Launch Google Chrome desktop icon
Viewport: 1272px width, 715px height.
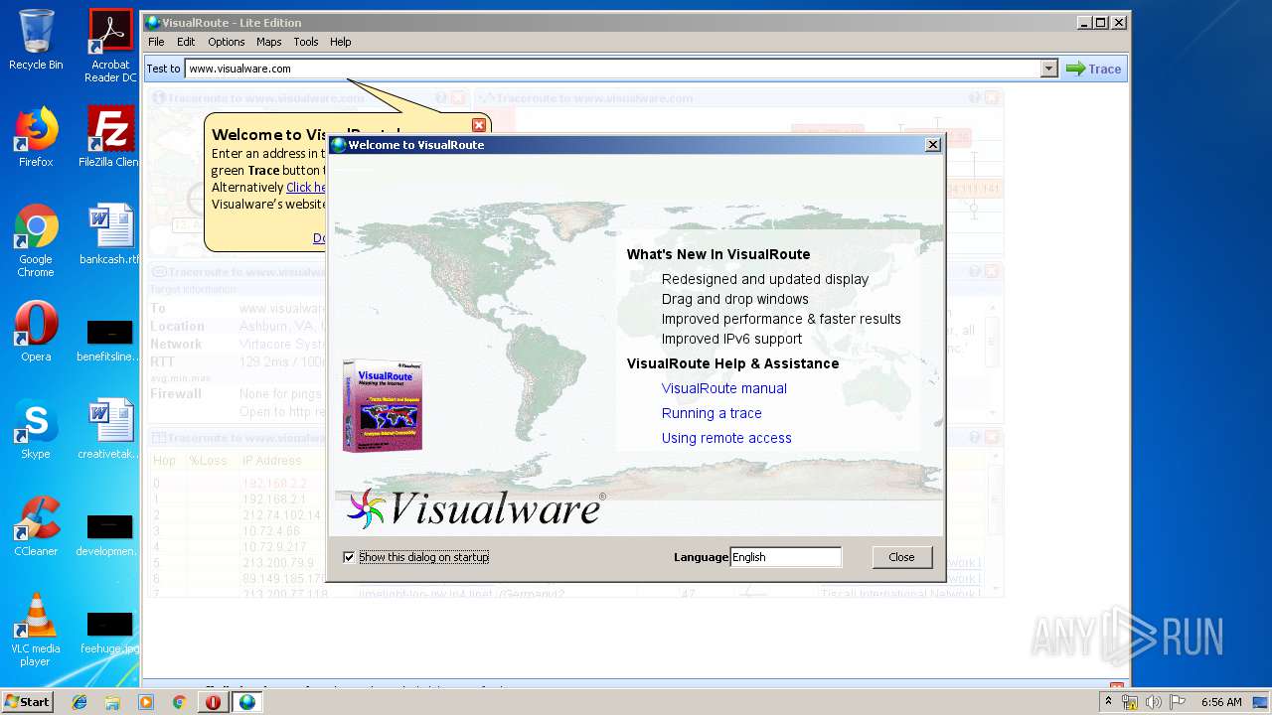[x=36, y=240]
